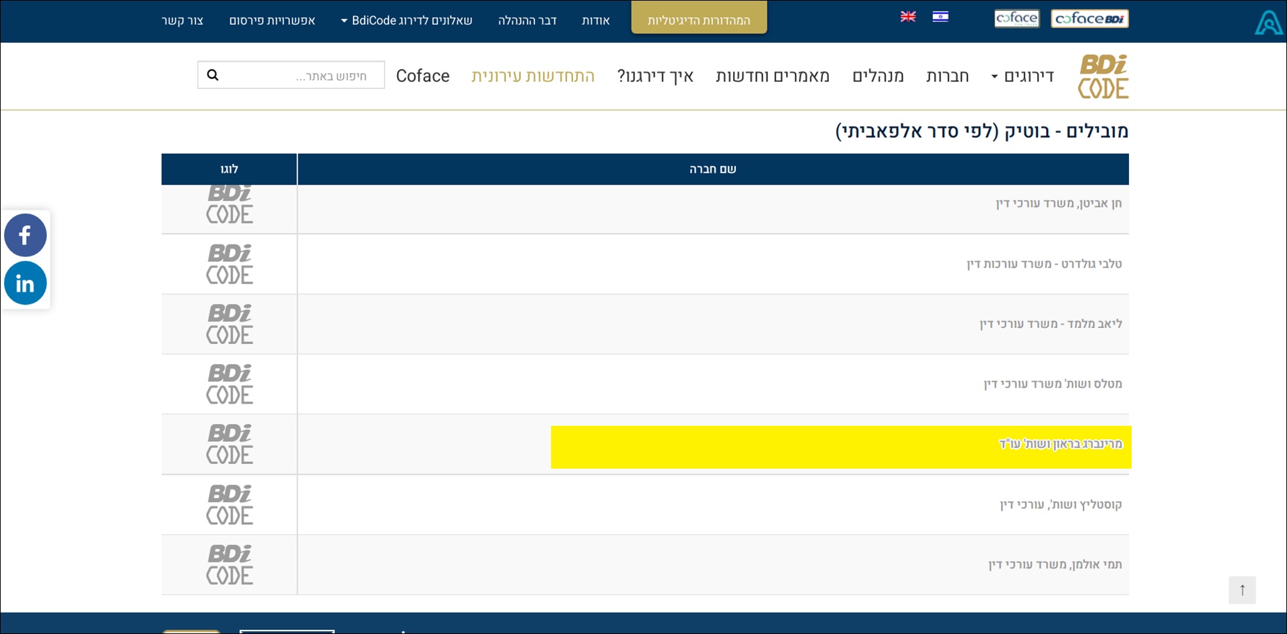Click the Facebook share icon
The width and height of the screenshot is (1287, 634).
click(25, 235)
